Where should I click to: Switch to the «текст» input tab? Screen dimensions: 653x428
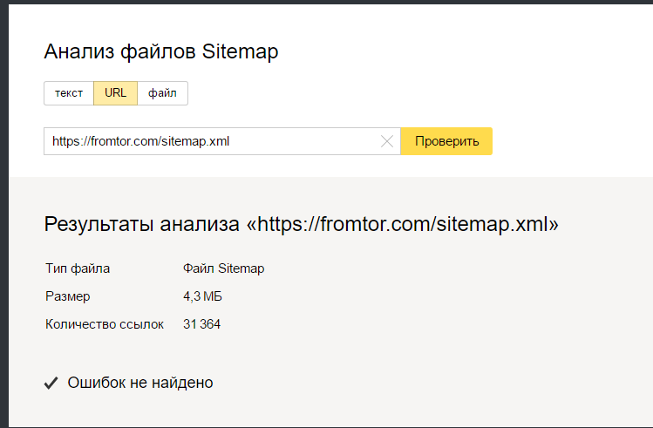point(69,93)
